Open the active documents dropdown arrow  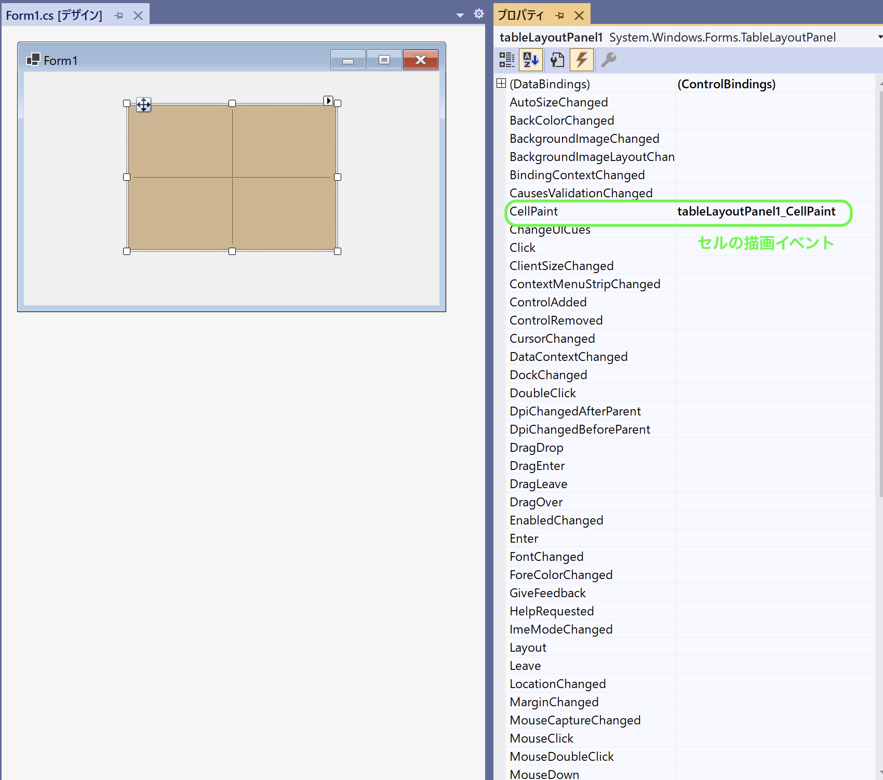pyautogui.click(x=460, y=16)
